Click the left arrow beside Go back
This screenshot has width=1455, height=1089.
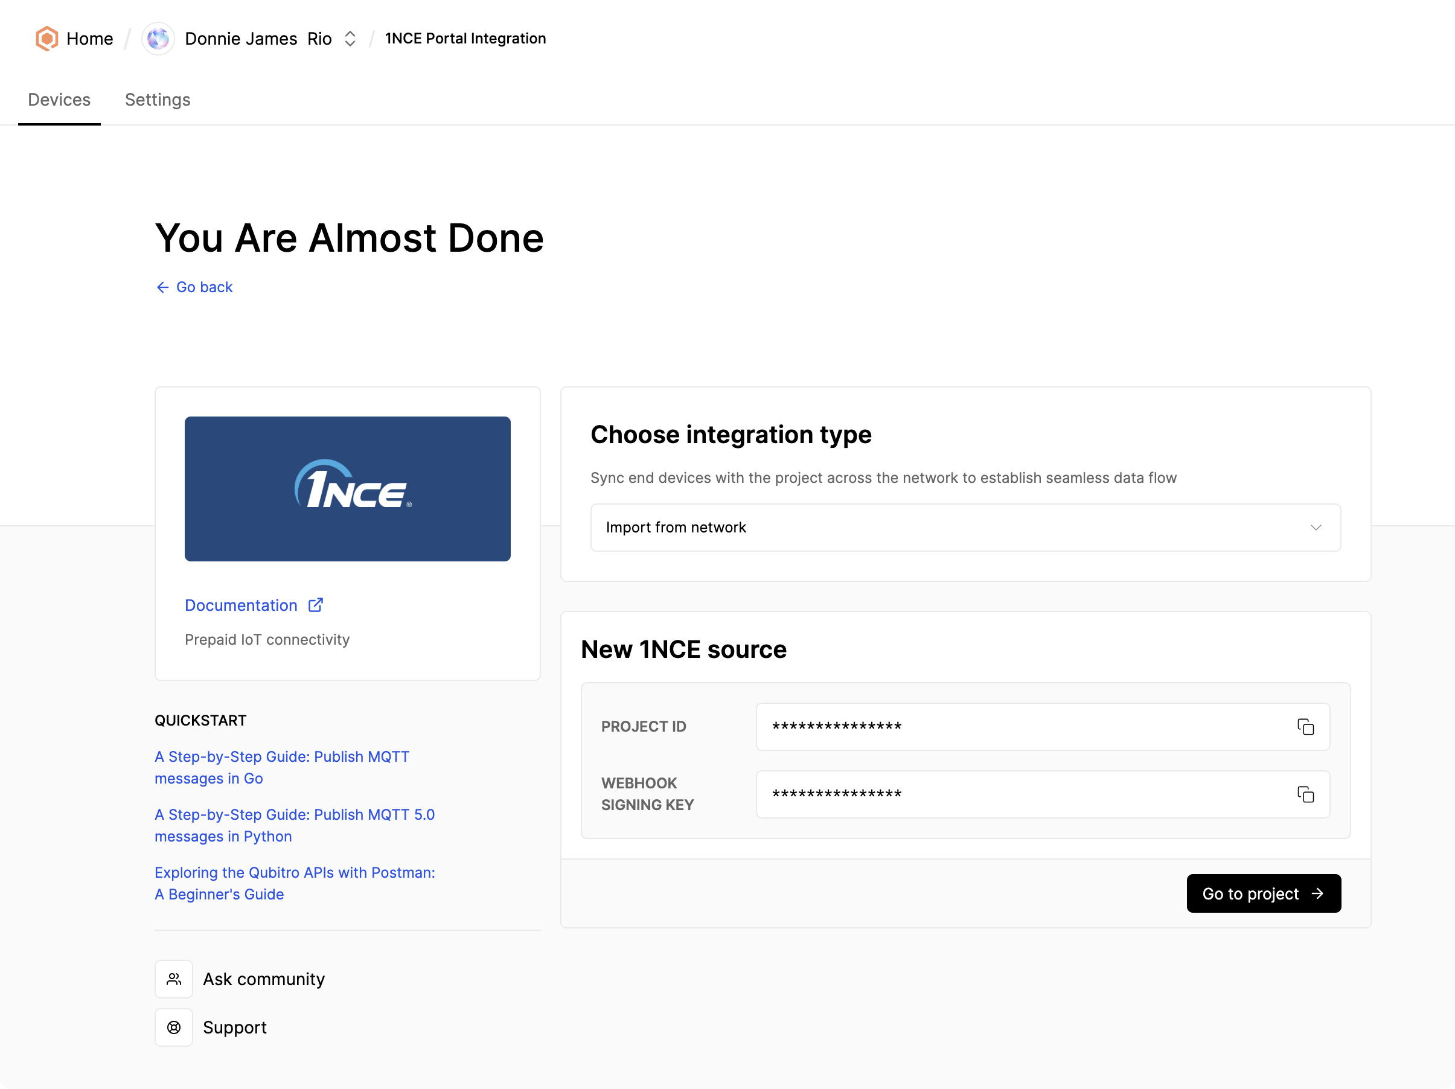click(x=162, y=287)
